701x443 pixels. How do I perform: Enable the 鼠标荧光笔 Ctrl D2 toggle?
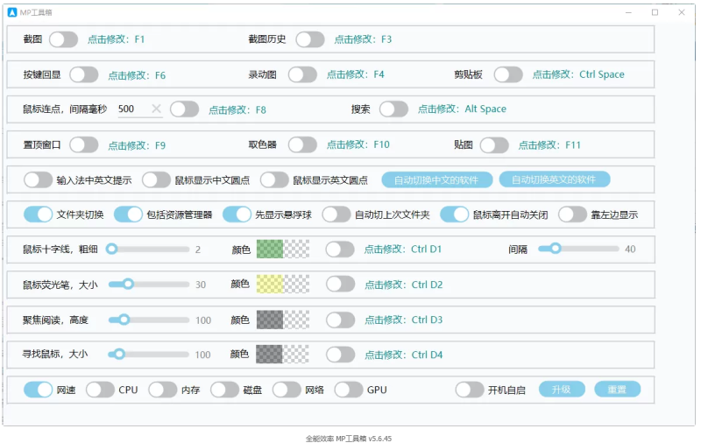pos(340,285)
